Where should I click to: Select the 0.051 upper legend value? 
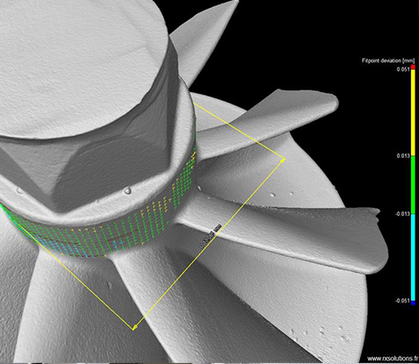coord(403,69)
